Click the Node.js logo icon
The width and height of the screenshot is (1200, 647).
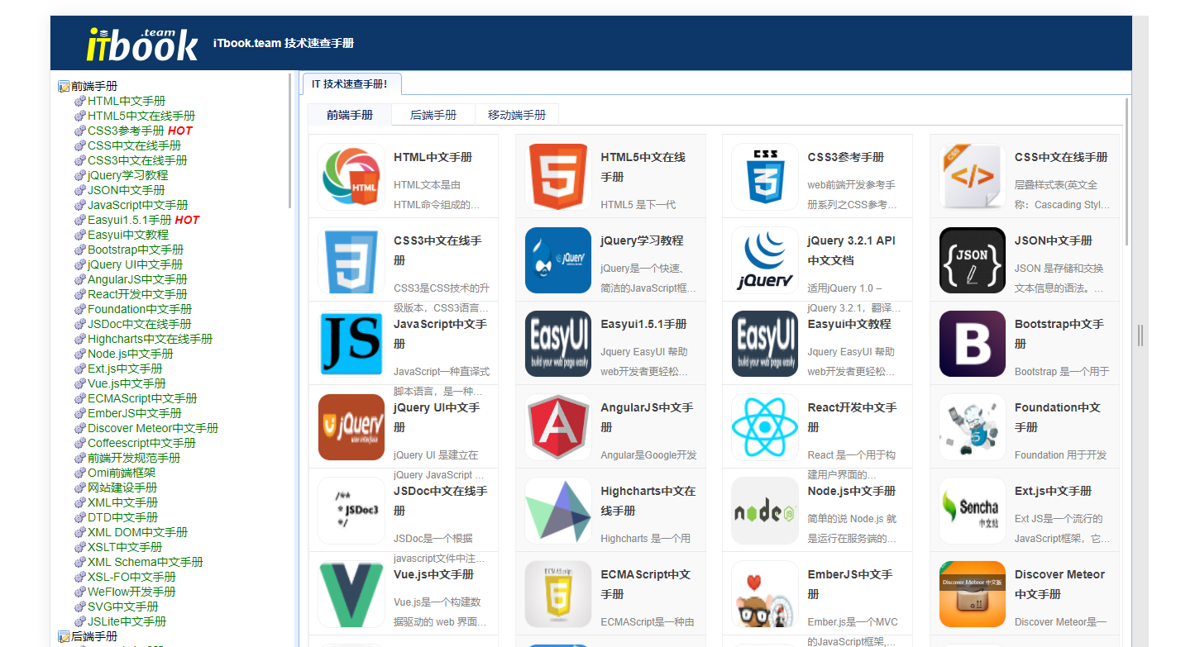[765, 511]
